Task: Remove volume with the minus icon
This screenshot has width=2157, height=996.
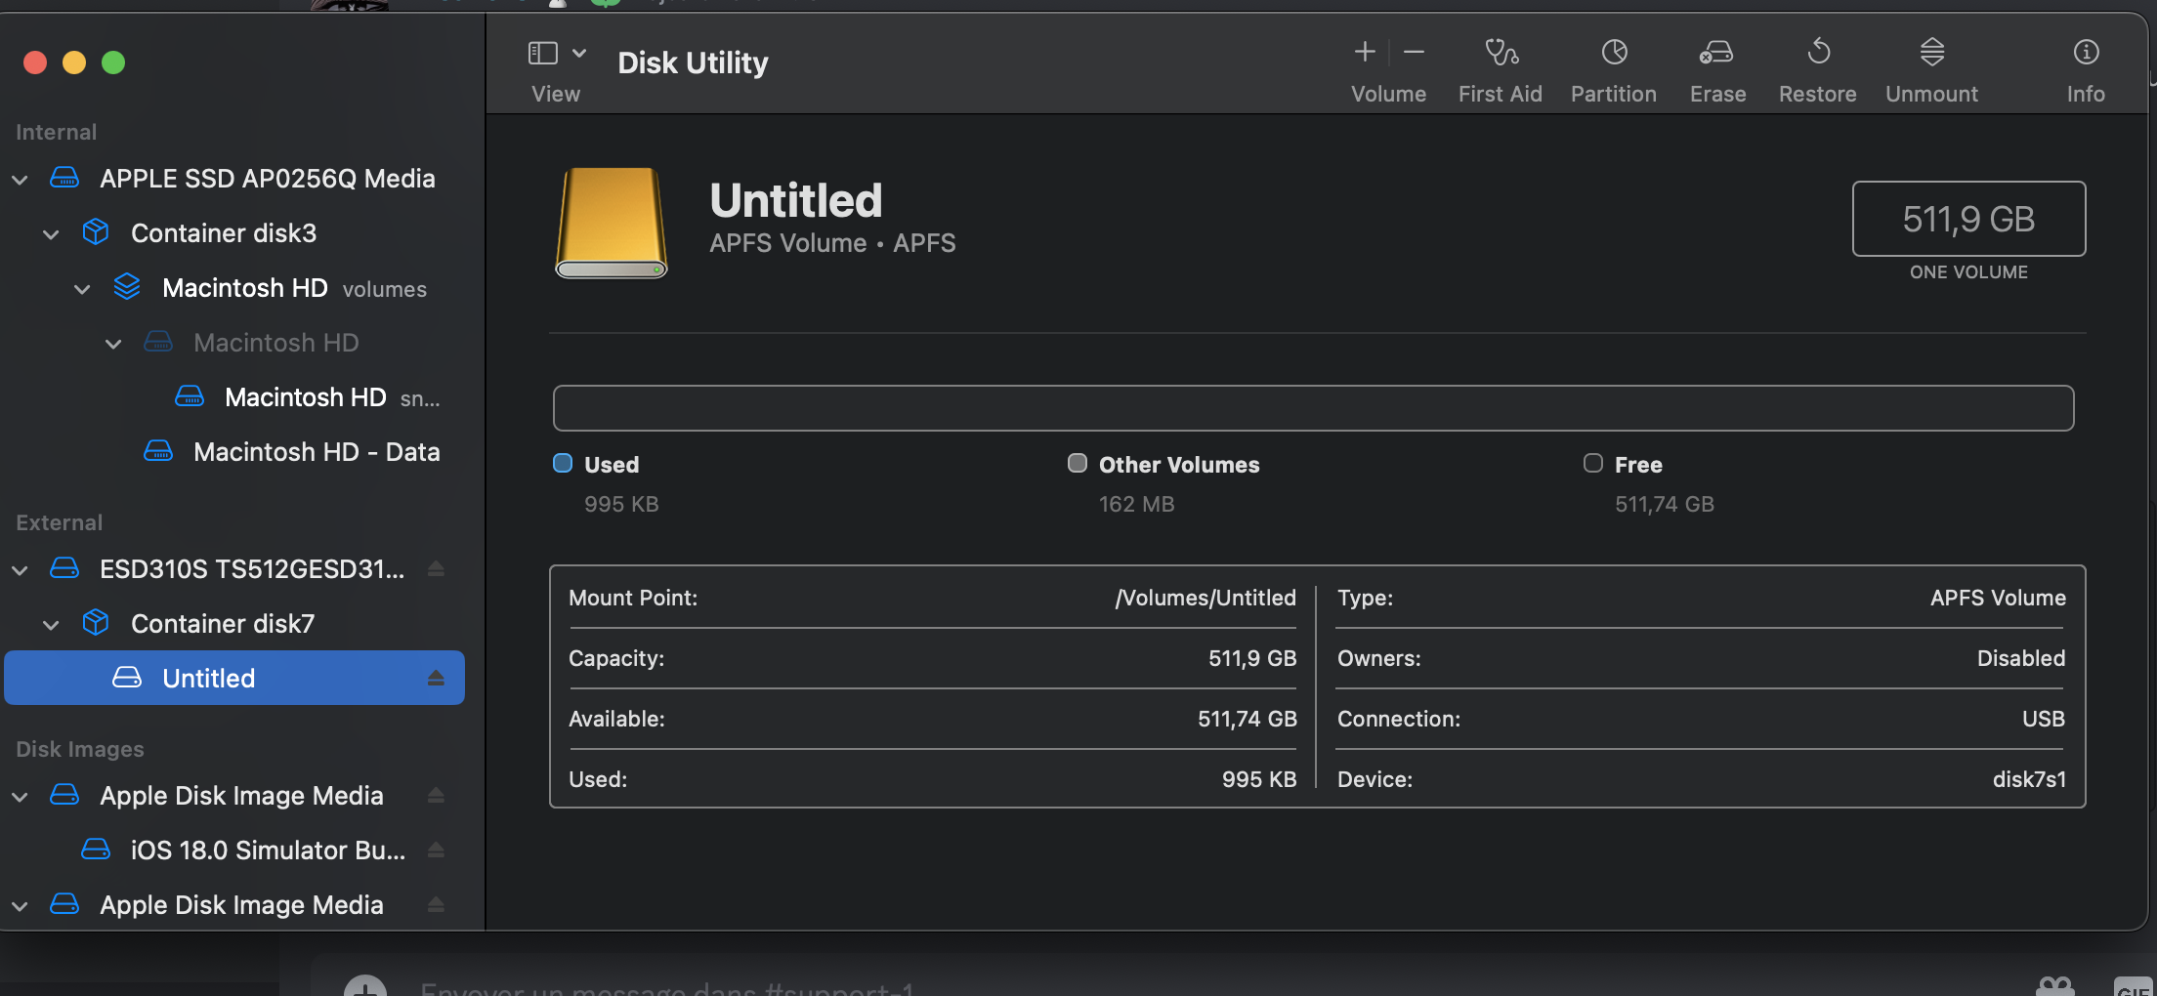Action: click(1414, 52)
